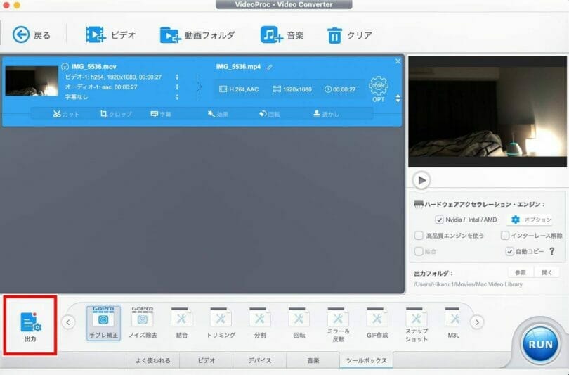The width and height of the screenshot is (569, 375).
Task: Select the 分割 split tool
Action: (260, 323)
